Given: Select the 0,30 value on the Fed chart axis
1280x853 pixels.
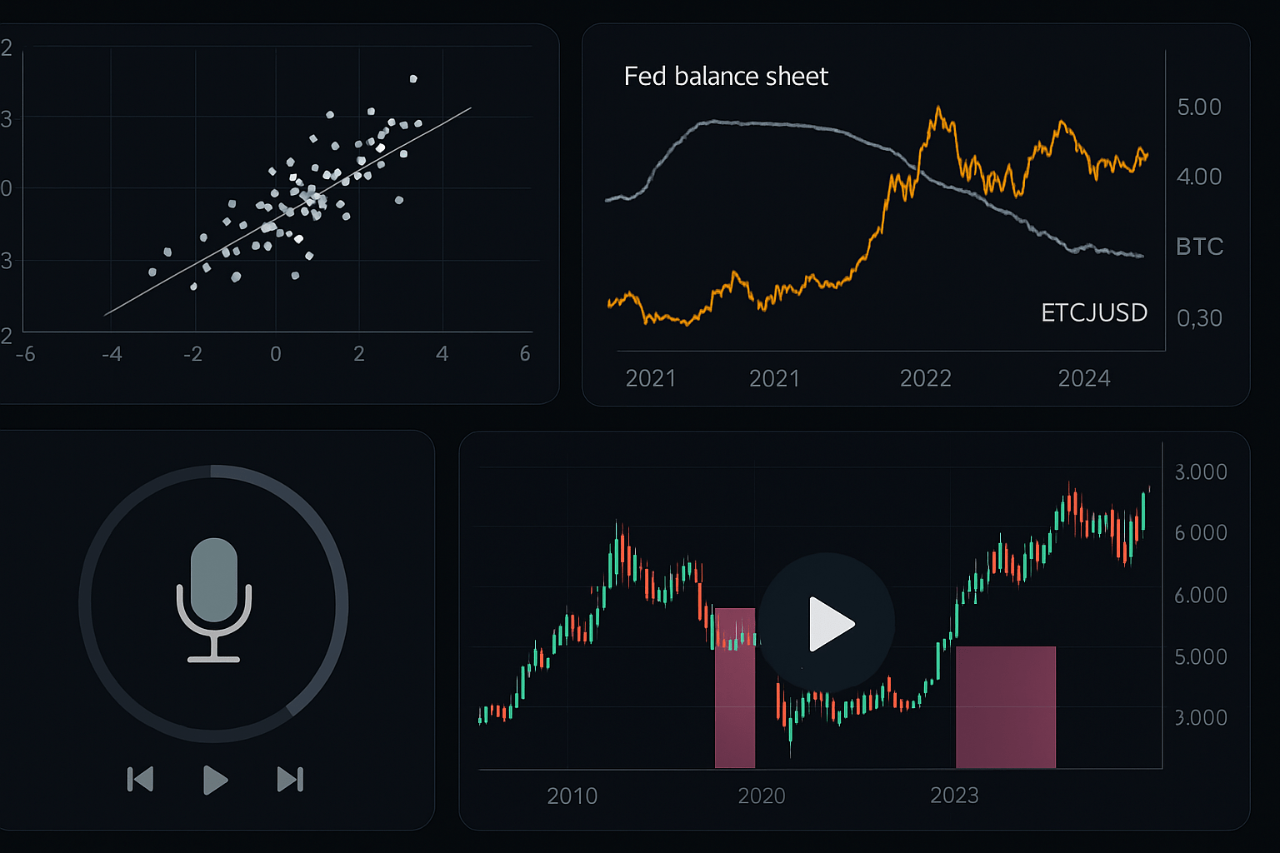Looking at the screenshot, I should click(x=1198, y=318).
